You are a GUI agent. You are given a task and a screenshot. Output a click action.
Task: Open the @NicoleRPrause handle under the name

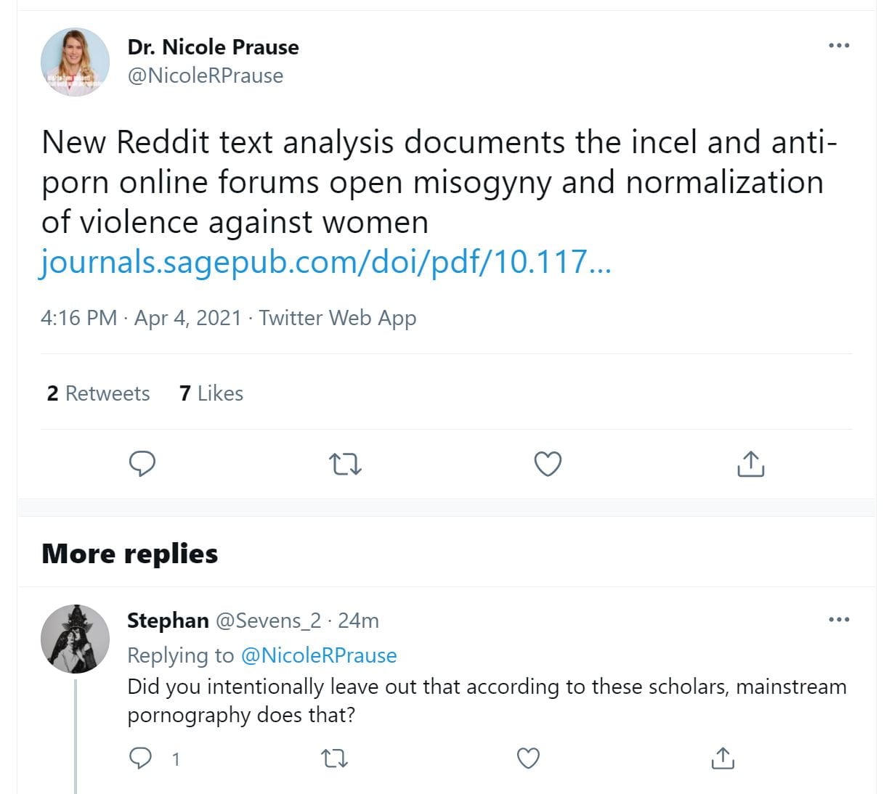click(206, 75)
